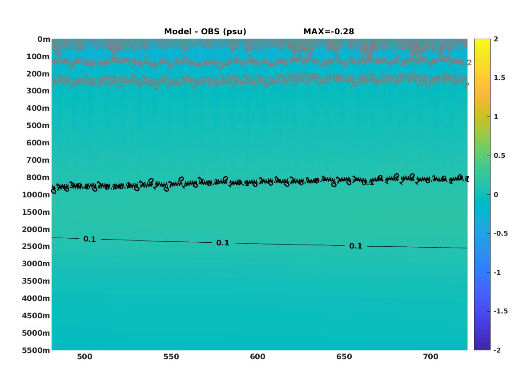Screen dimensions: 519x389
Task: Click the '5500m' depth axis label
Action: point(36,350)
